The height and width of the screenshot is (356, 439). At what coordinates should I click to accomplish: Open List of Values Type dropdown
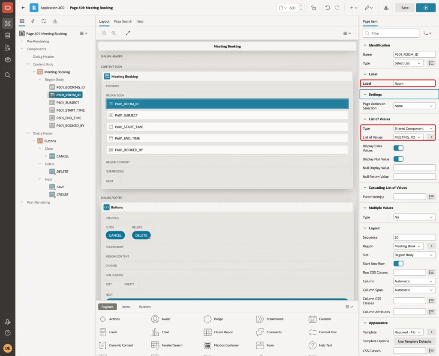(415, 128)
